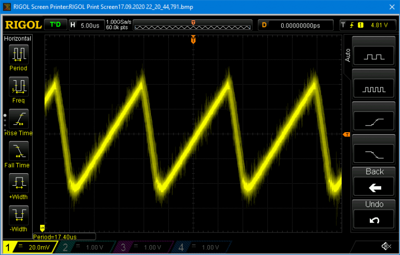400x255 pixels.
Task: Click the orange trigger level marker
Action: [x=347, y=135]
